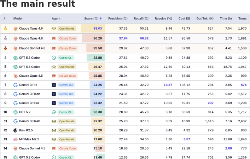Click the highlighted Turns value 676
Viewport: 250px width, 159px height.
pos(244,85)
